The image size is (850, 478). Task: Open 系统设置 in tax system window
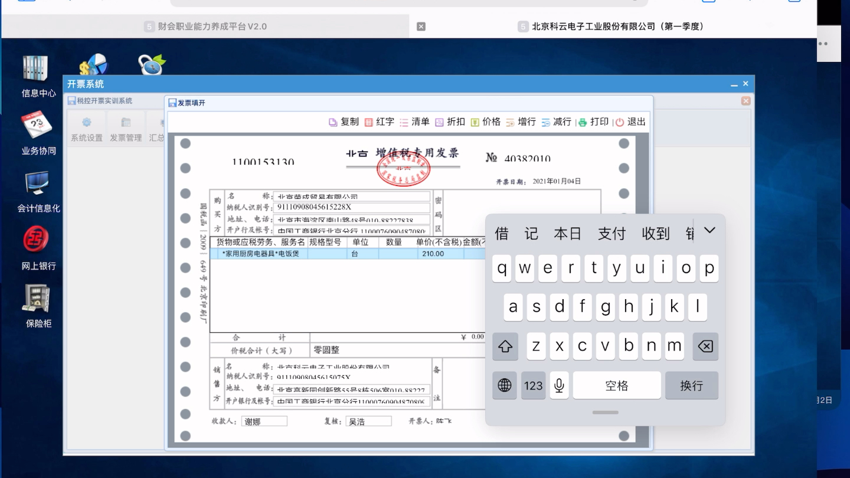click(x=87, y=129)
